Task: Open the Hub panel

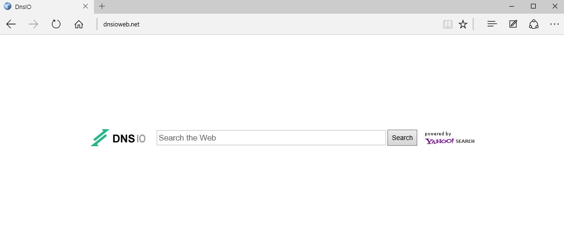Action: 492,24
